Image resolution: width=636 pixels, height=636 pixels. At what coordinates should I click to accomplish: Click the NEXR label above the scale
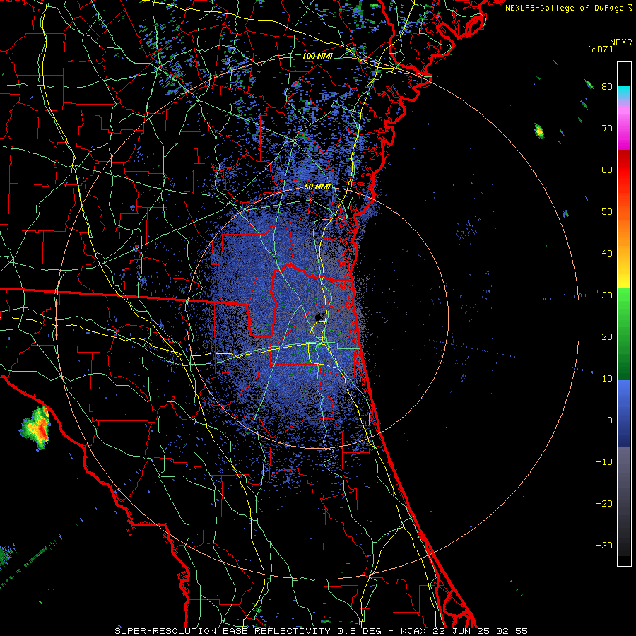click(620, 42)
